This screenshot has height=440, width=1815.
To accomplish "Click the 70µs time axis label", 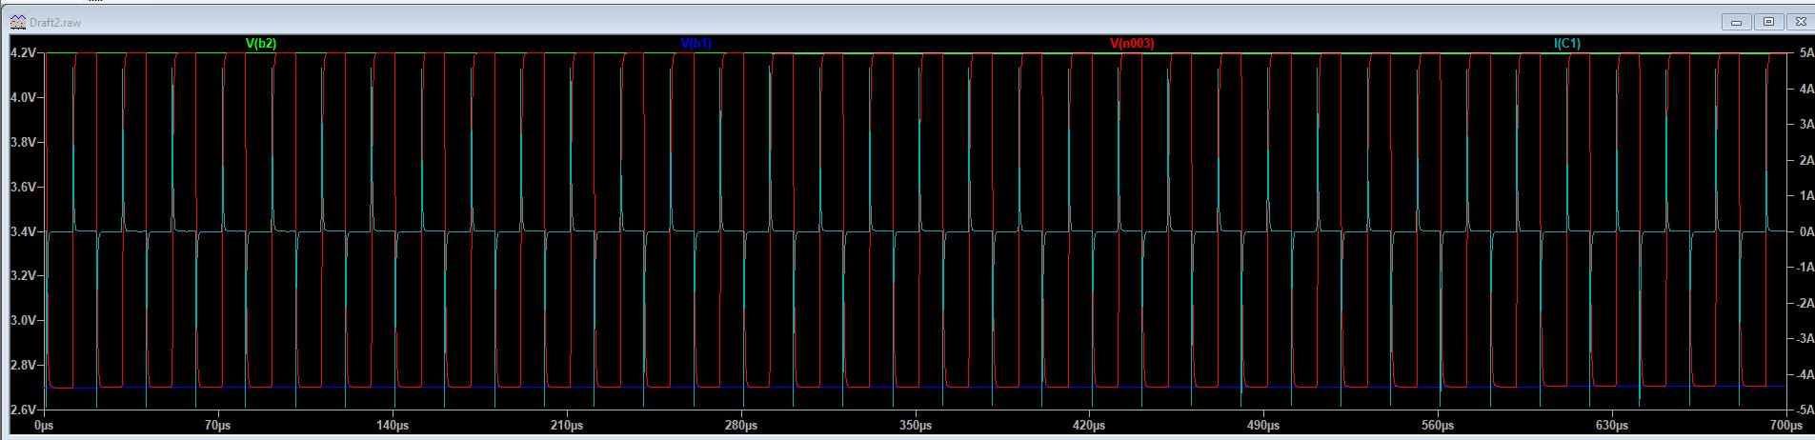I will [x=218, y=425].
